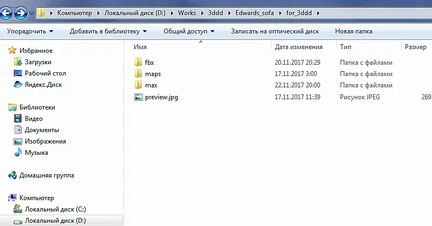
Task: Open the Упорядочить menu
Action: pyautogui.click(x=30, y=31)
